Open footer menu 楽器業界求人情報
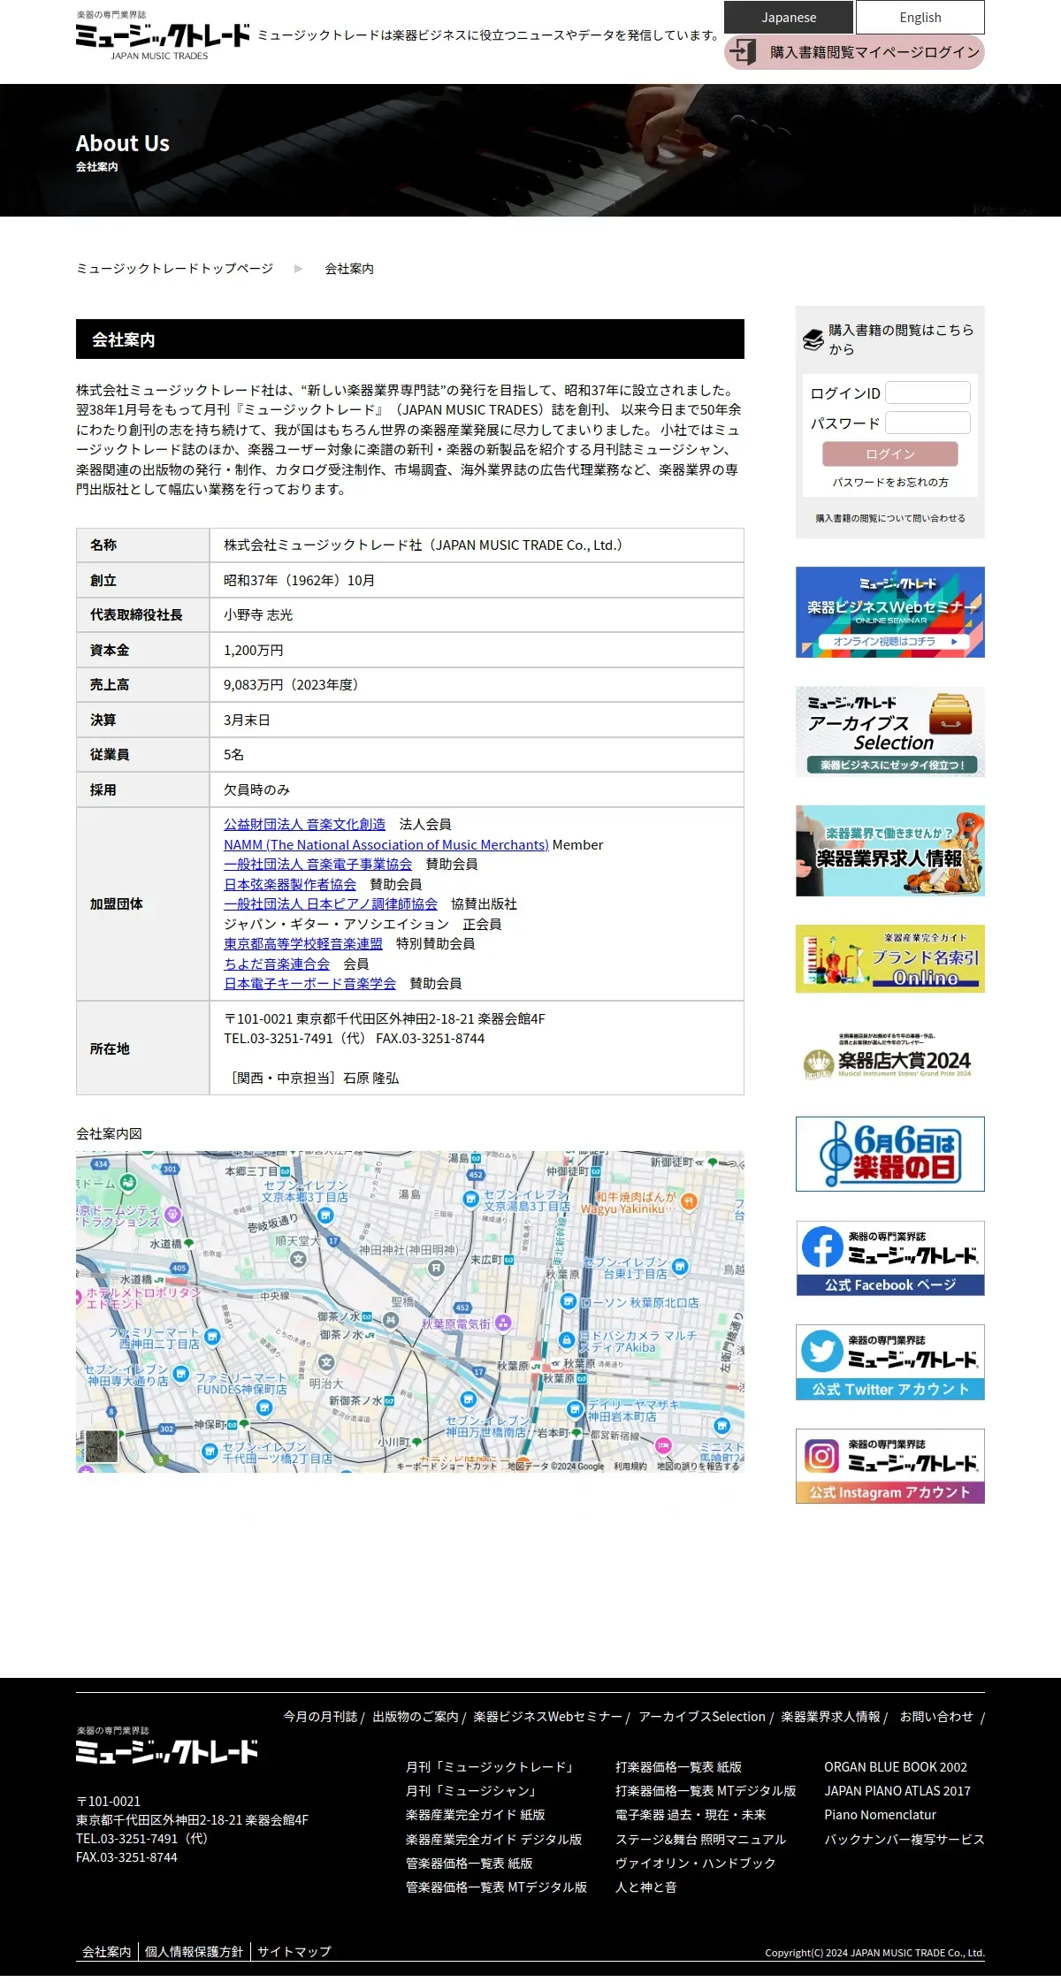1061x1982 pixels. (830, 1717)
